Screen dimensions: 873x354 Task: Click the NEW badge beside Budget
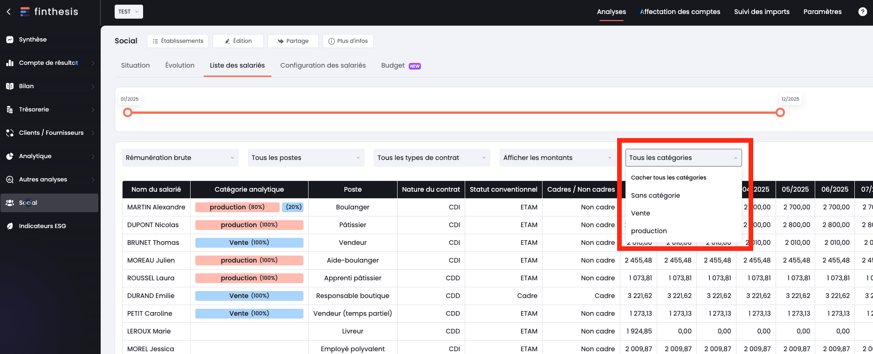point(415,66)
